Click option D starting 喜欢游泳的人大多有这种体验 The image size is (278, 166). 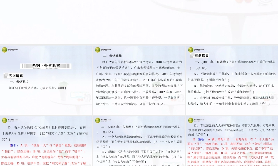point(232,130)
